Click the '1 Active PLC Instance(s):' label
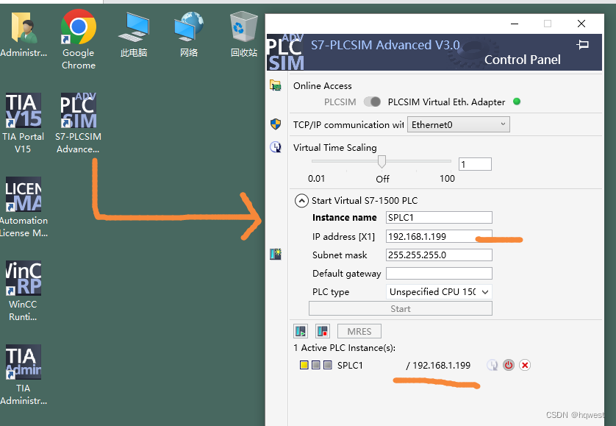 (x=344, y=348)
